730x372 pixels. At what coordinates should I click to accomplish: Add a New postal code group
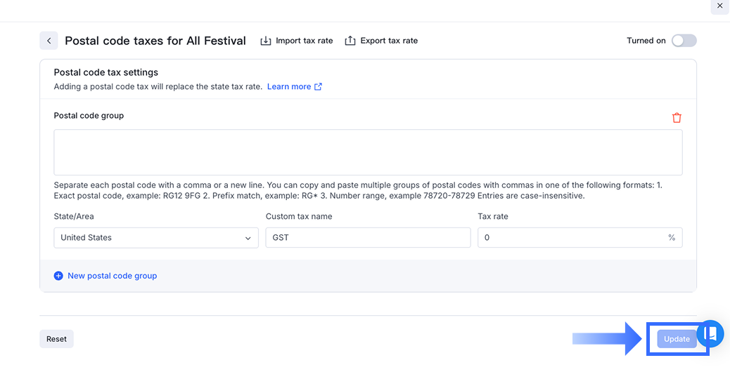(x=112, y=276)
